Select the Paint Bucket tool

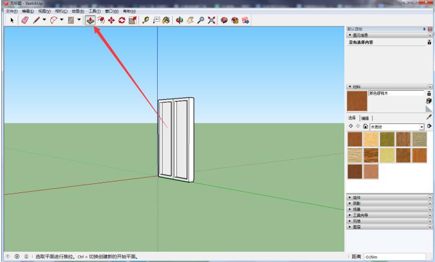(x=166, y=21)
